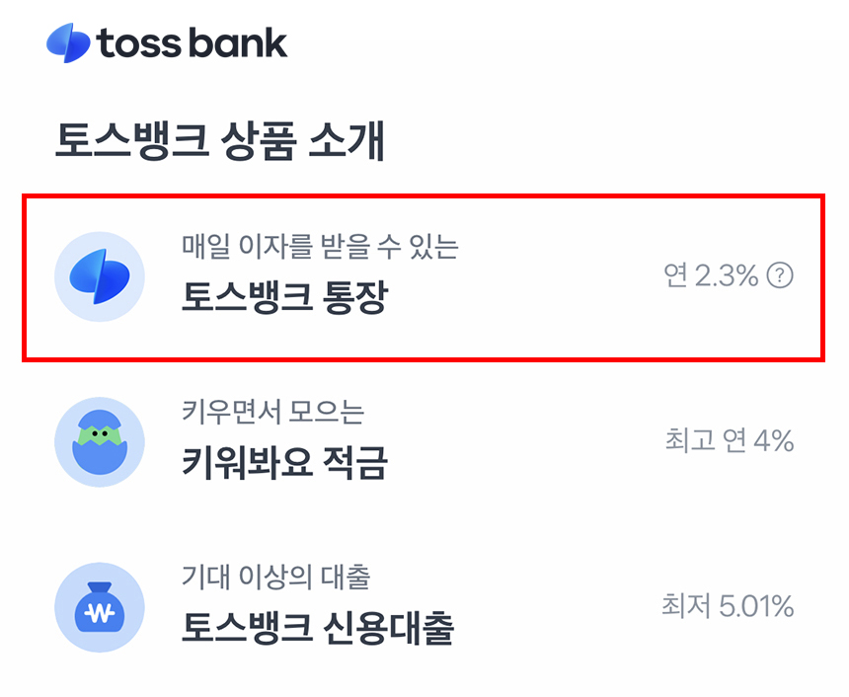Click the blue swirl symbol in Toss logo
Screen dimensions: 849x697
(67, 41)
